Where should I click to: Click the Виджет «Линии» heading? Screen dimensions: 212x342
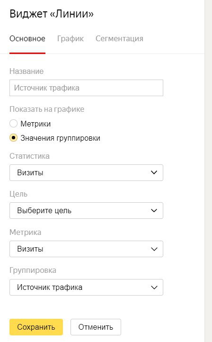[52, 14]
